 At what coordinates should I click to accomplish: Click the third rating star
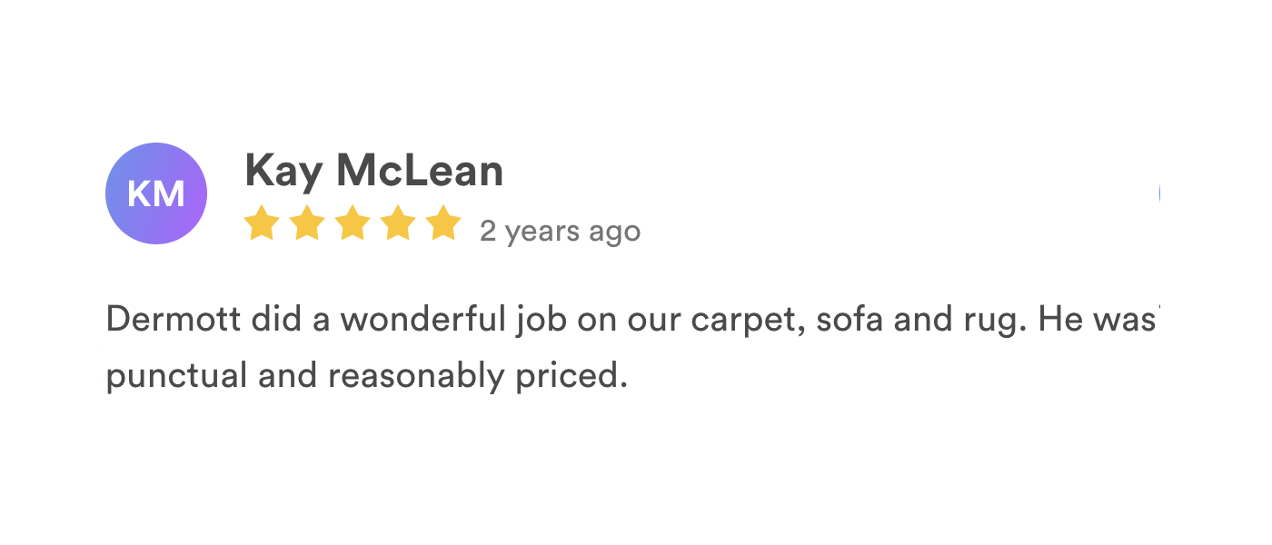(353, 223)
